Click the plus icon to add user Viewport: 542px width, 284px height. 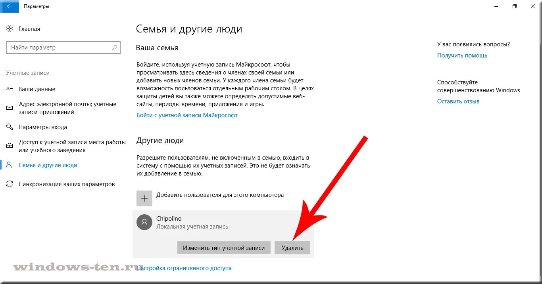point(144,198)
